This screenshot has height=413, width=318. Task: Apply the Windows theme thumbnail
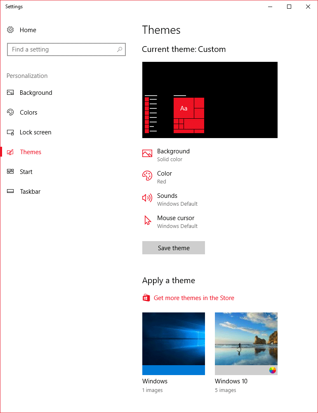pyautogui.click(x=174, y=343)
